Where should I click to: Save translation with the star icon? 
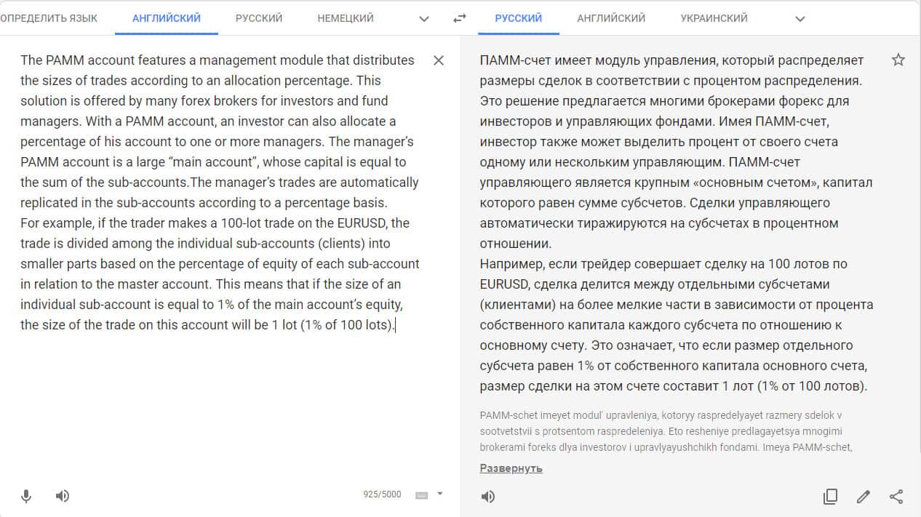[898, 60]
